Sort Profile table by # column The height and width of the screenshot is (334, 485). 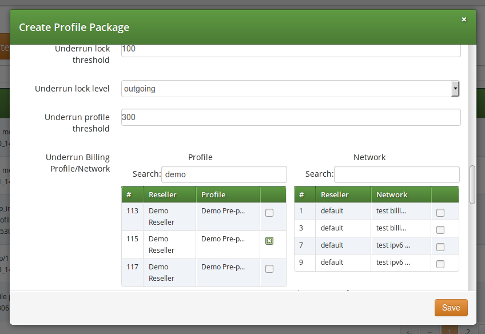[132, 194]
